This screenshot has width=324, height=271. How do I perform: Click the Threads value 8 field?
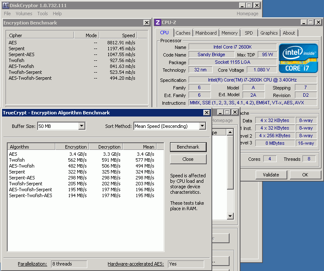[x=309, y=159]
